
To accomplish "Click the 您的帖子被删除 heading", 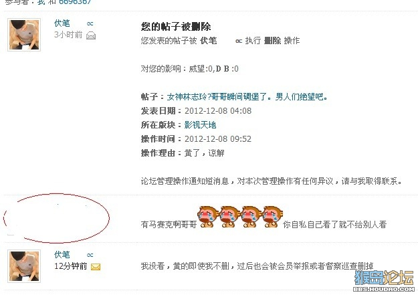I will 176,27.
